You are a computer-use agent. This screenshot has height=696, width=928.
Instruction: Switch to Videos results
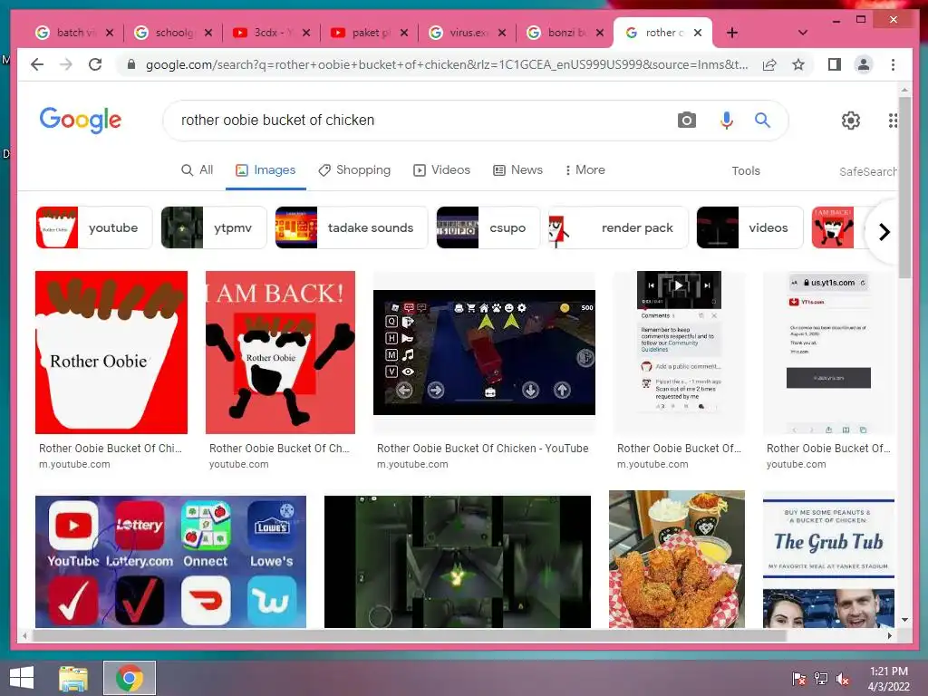coord(441,169)
